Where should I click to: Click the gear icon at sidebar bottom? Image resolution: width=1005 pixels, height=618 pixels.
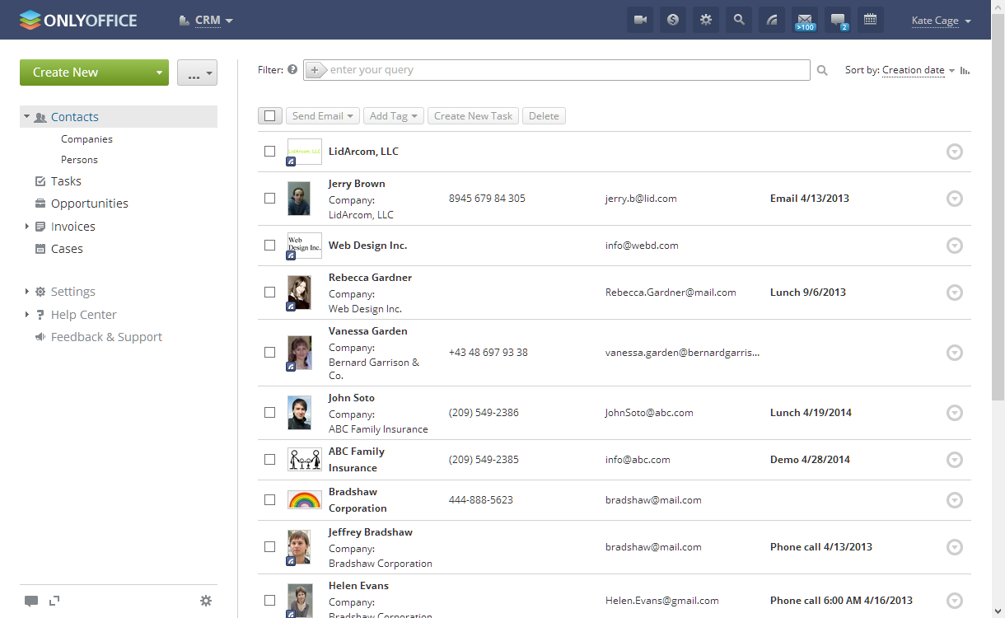pos(206,601)
